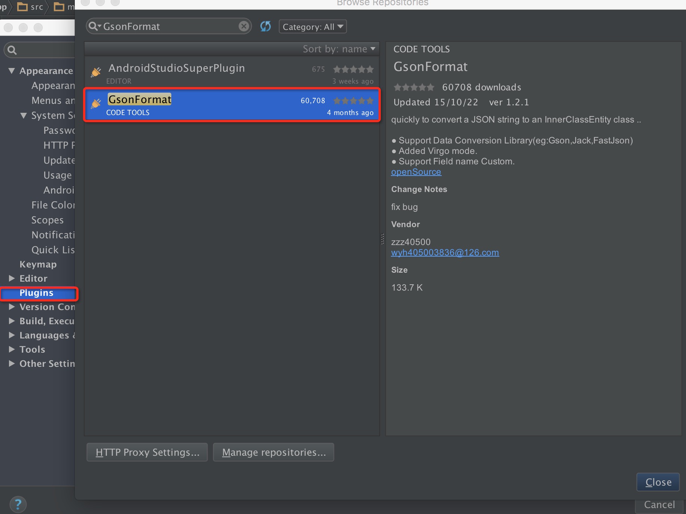Click the Close button
The image size is (686, 514).
coord(658,482)
